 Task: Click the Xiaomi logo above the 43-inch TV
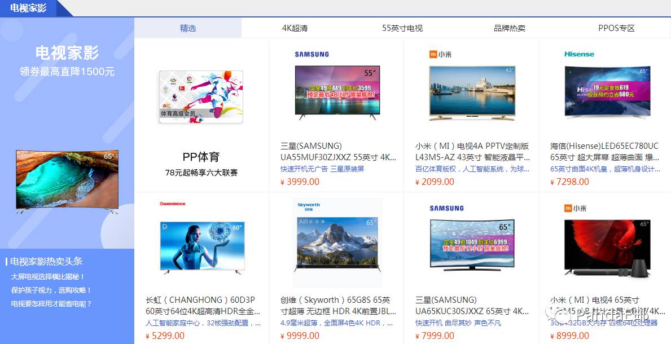[x=441, y=54]
